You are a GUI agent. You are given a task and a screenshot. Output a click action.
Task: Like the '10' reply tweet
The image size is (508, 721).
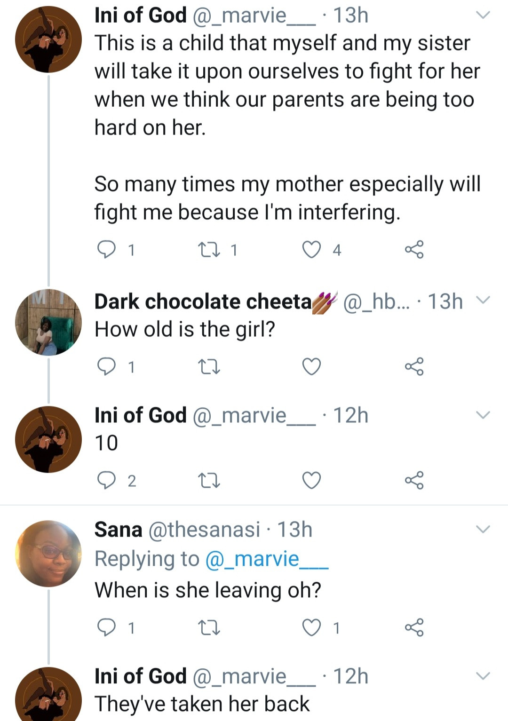tap(311, 480)
